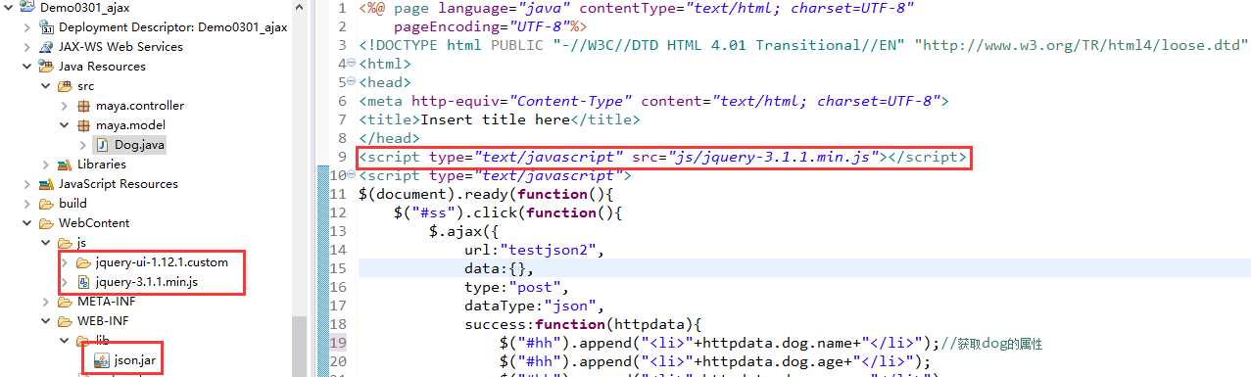Click the Libraries icon in tree
1251x377 pixels.
click(66, 164)
